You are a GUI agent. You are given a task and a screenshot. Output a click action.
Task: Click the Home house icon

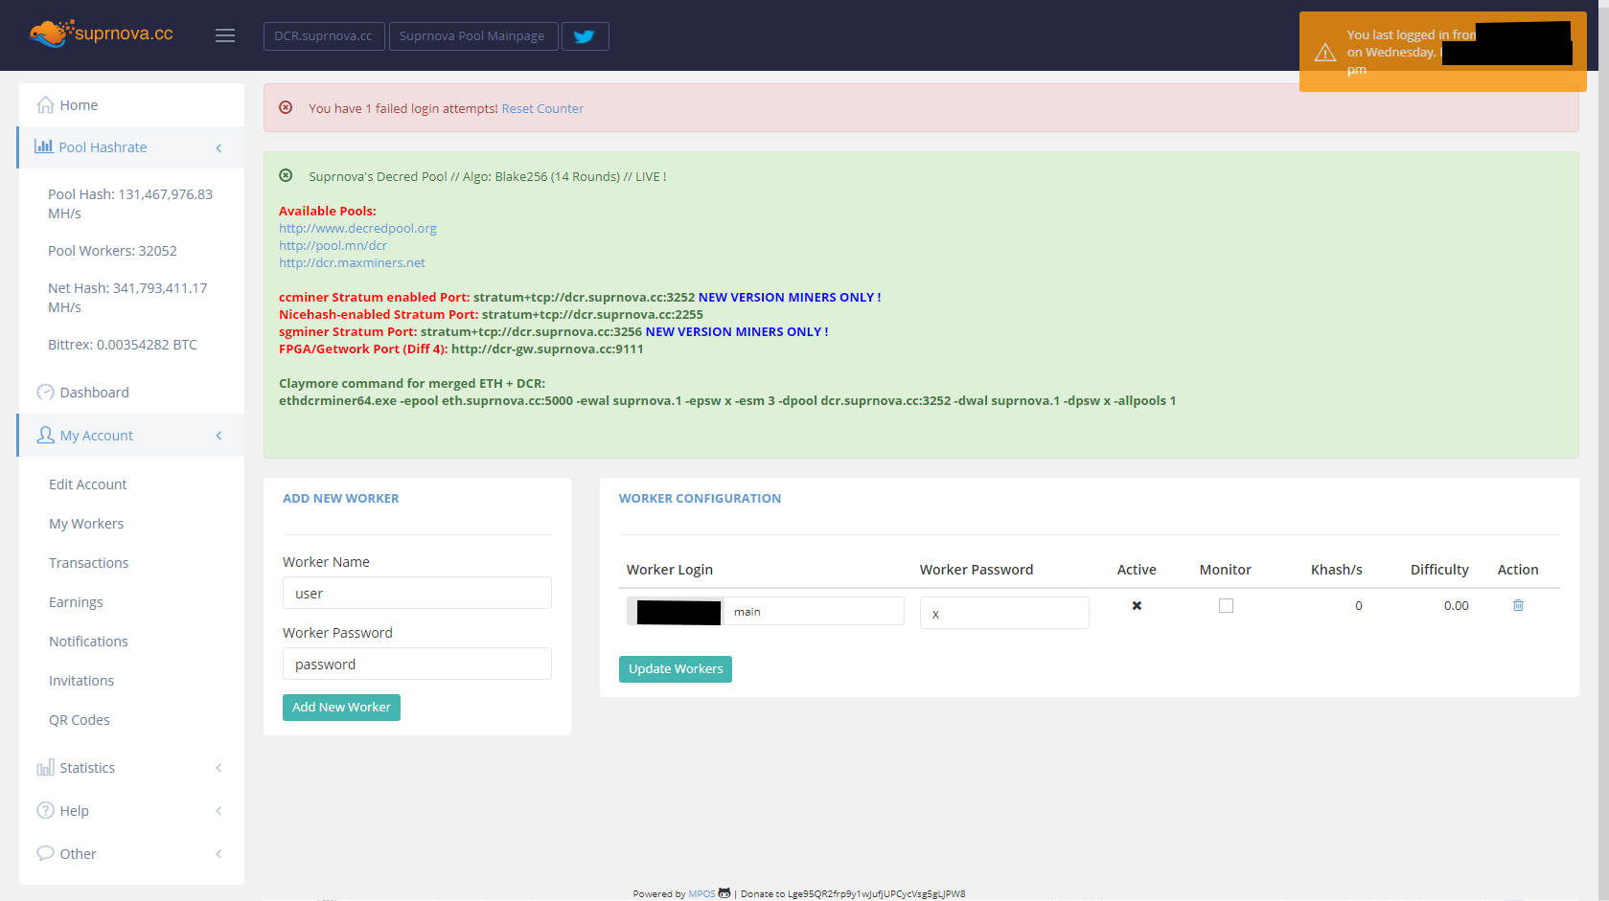tap(45, 105)
